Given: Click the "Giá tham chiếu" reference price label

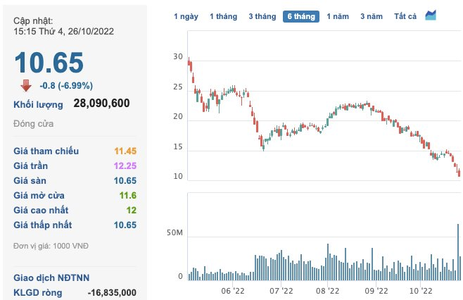Looking at the screenshot, I should [46, 151].
